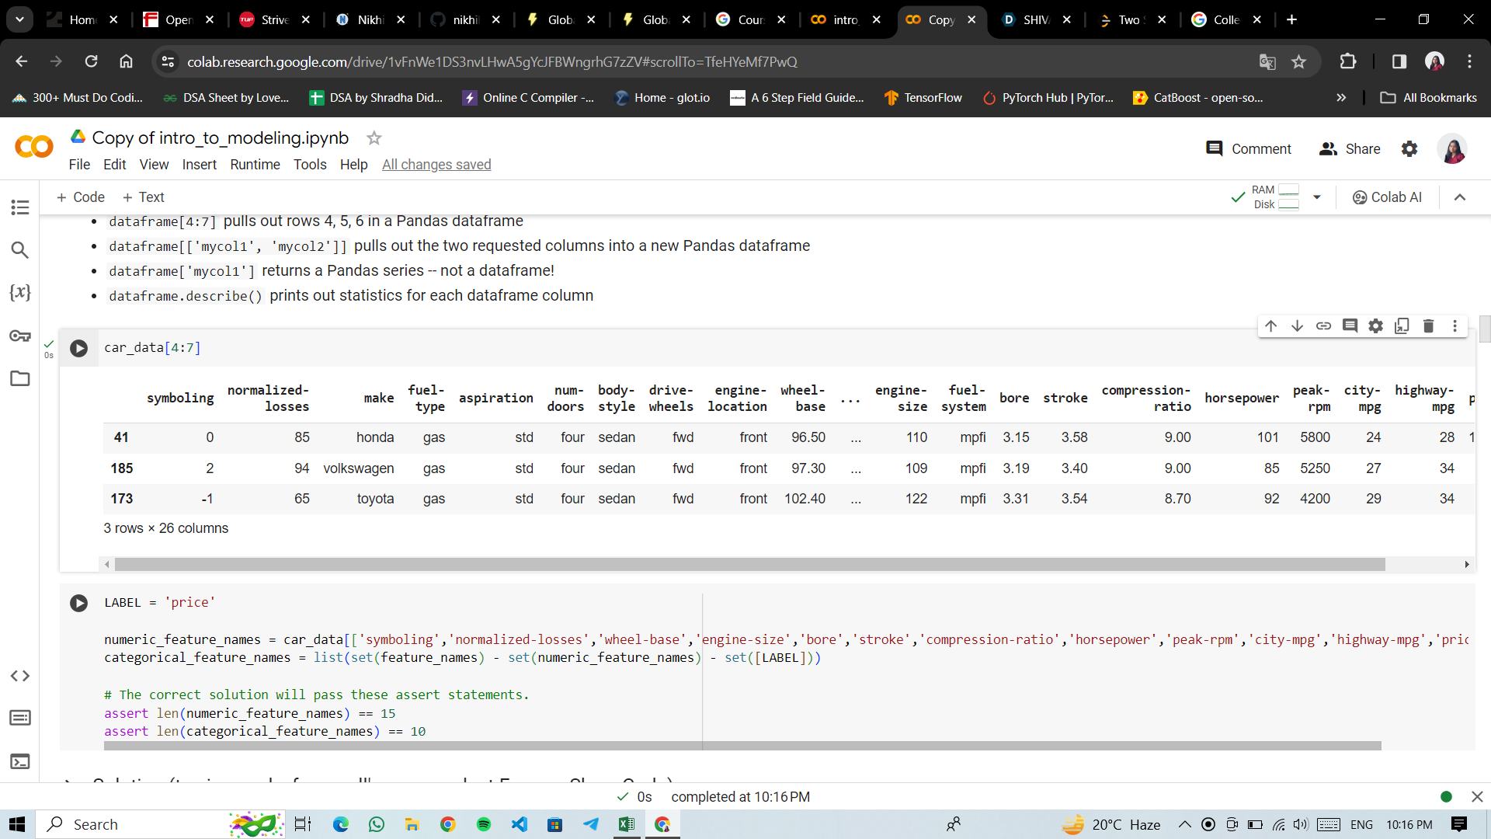The width and height of the screenshot is (1491, 839).
Task: Bookmark this page with star icon
Action: 1298,61
